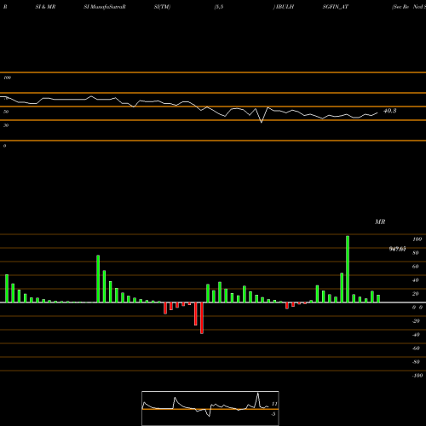This screenshot has height=426, width=426.
Task: Click the MR axis label -40
Action: click(x=416, y=335)
